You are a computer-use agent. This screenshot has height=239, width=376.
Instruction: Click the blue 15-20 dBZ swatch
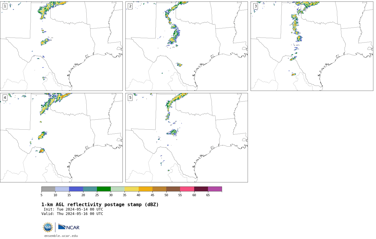(x=76, y=189)
